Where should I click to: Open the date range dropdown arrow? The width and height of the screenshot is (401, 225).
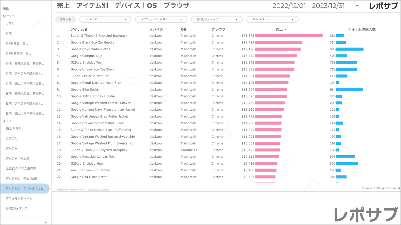pos(357,6)
